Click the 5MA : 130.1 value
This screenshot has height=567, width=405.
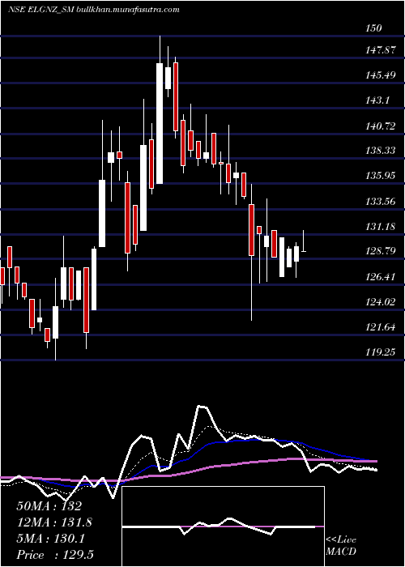tap(50, 539)
